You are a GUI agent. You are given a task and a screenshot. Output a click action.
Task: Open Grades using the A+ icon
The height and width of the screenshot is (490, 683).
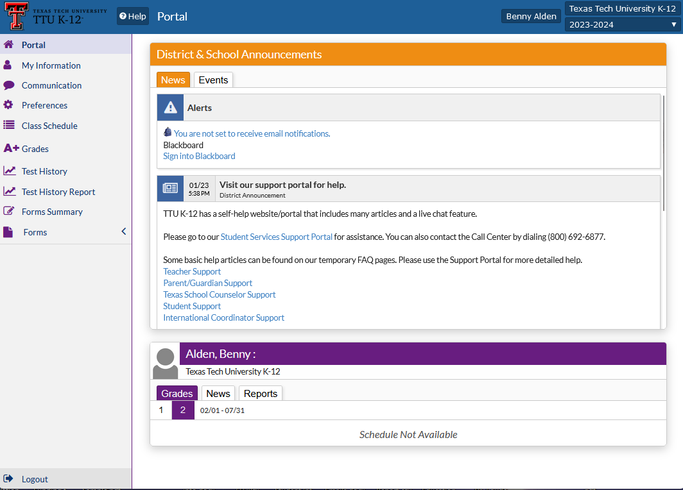click(x=10, y=148)
